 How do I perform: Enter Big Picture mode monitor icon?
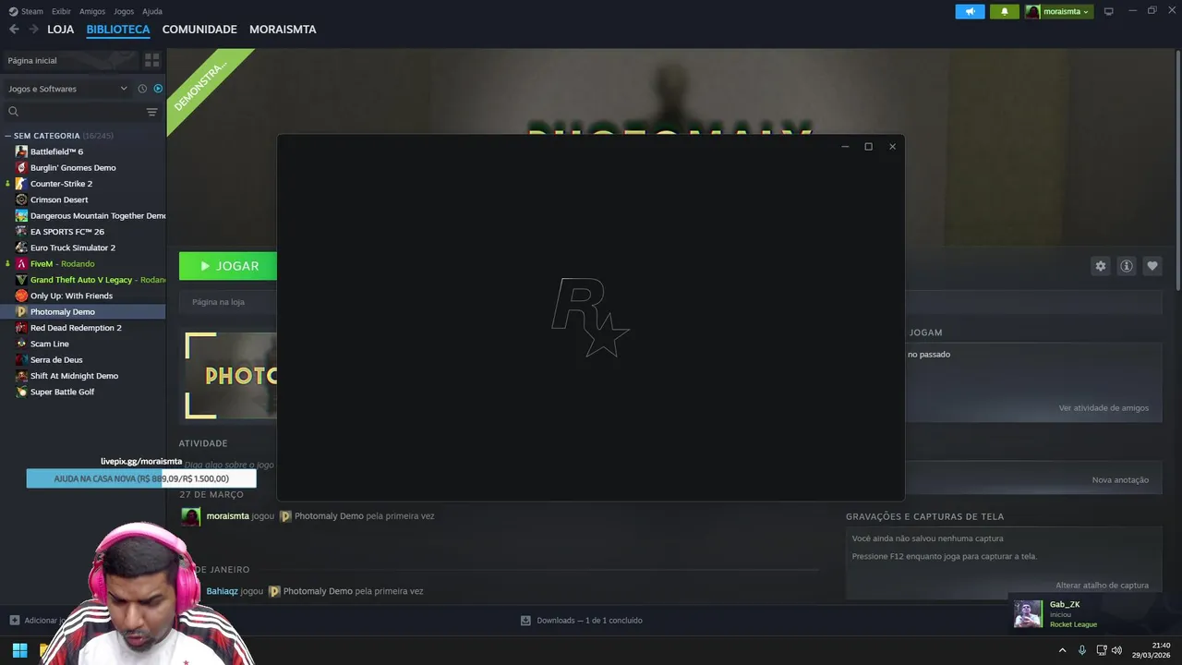[x=1109, y=11]
